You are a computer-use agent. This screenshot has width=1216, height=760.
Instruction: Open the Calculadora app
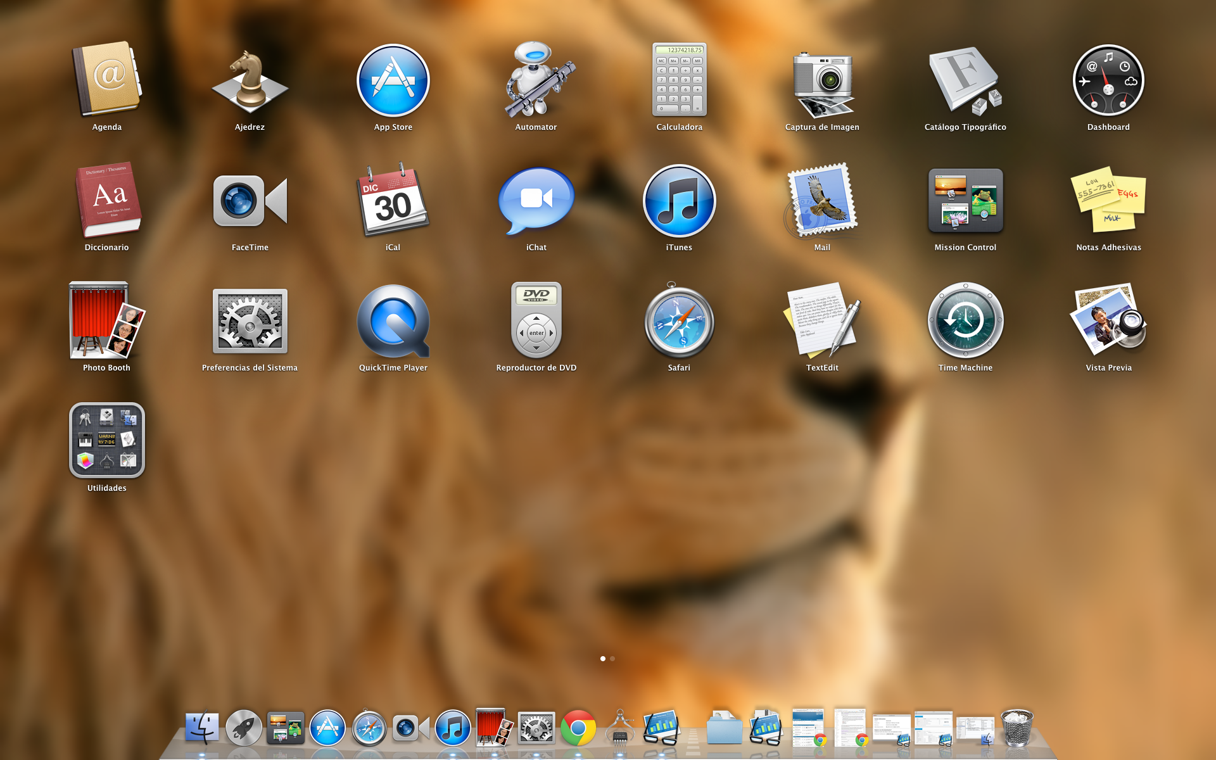pyautogui.click(x=679, y=80)
